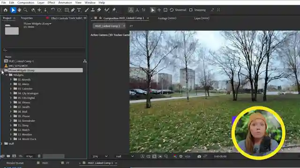Select the Rectangle shape tool
The width and height of the screenshot is (300, 168).
67,10
